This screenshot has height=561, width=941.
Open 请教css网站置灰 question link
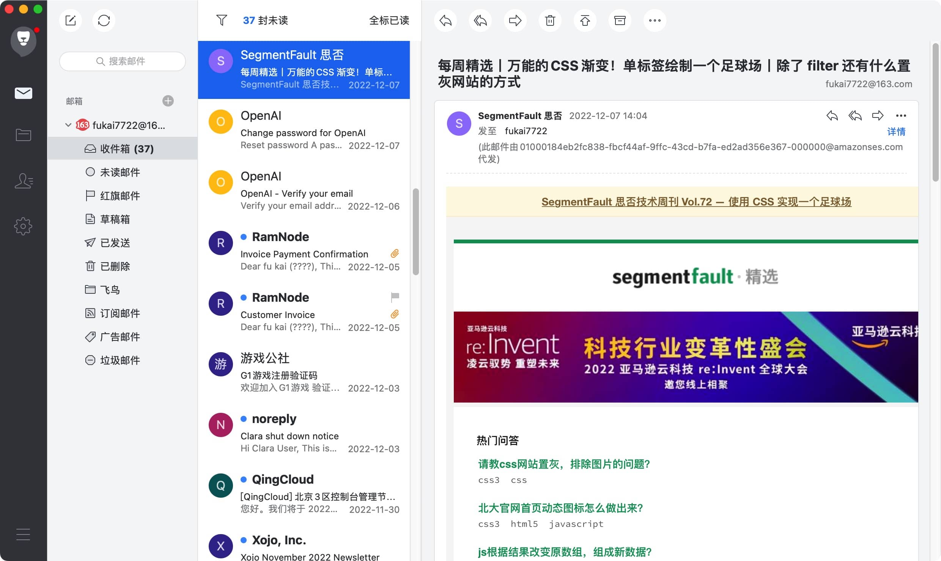coord(564,464)
